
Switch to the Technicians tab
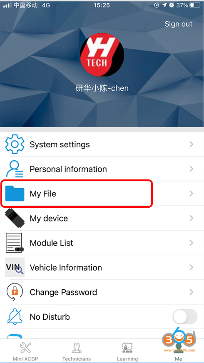[x=77, y=351]
